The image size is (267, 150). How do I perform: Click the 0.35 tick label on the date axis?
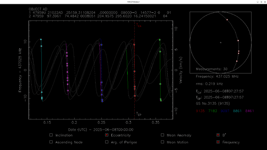click(156, 123)
